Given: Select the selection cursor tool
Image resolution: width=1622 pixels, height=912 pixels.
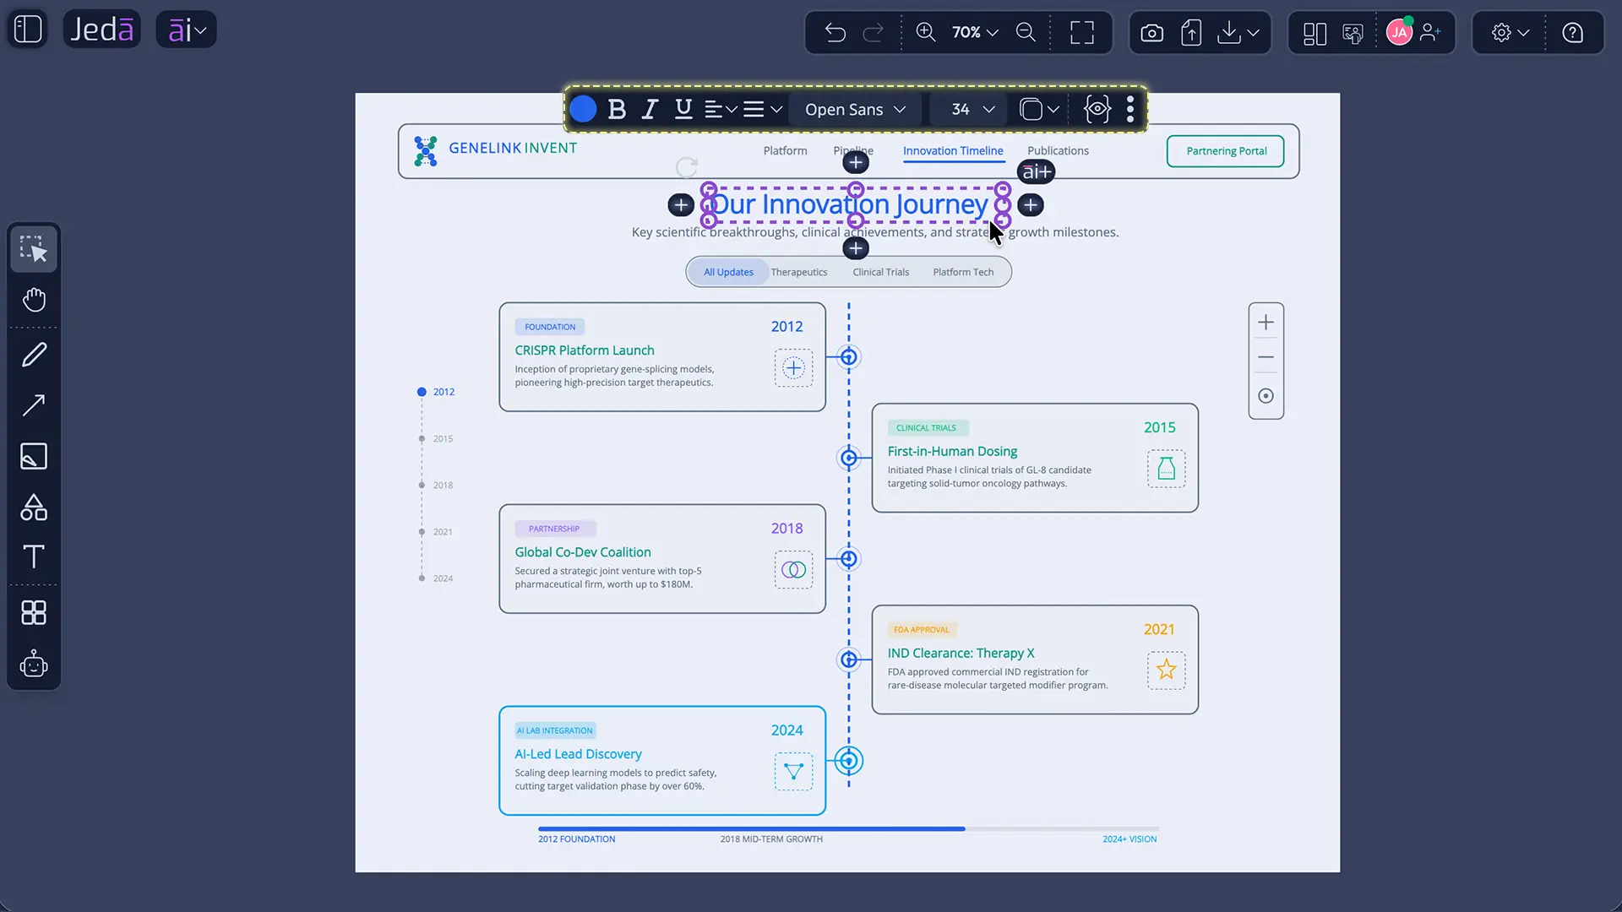Looking at the screenshot, I should click(34, 249).
